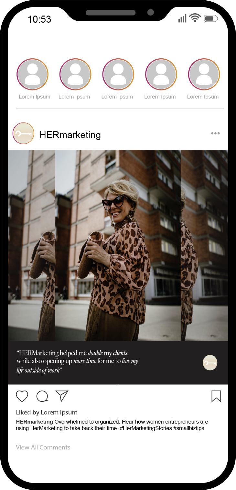Tap the heart like icon
The width and height of the screenshot is (236, 490).
pos(22,396)
